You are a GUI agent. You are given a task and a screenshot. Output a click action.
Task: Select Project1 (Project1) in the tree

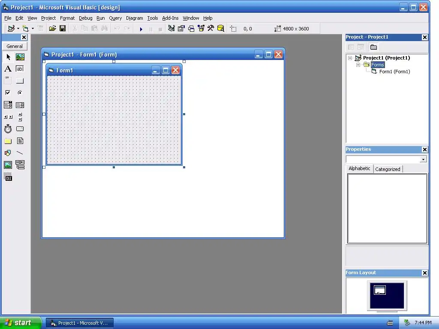[x=386, y=58]
